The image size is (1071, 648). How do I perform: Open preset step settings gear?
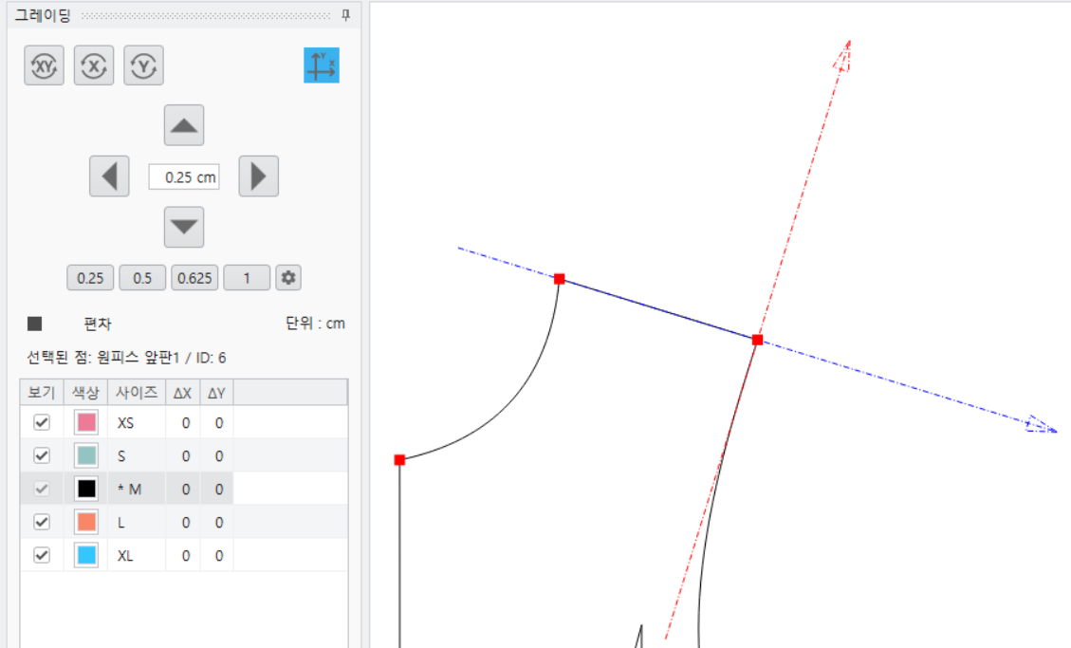(x=288, y=278)
